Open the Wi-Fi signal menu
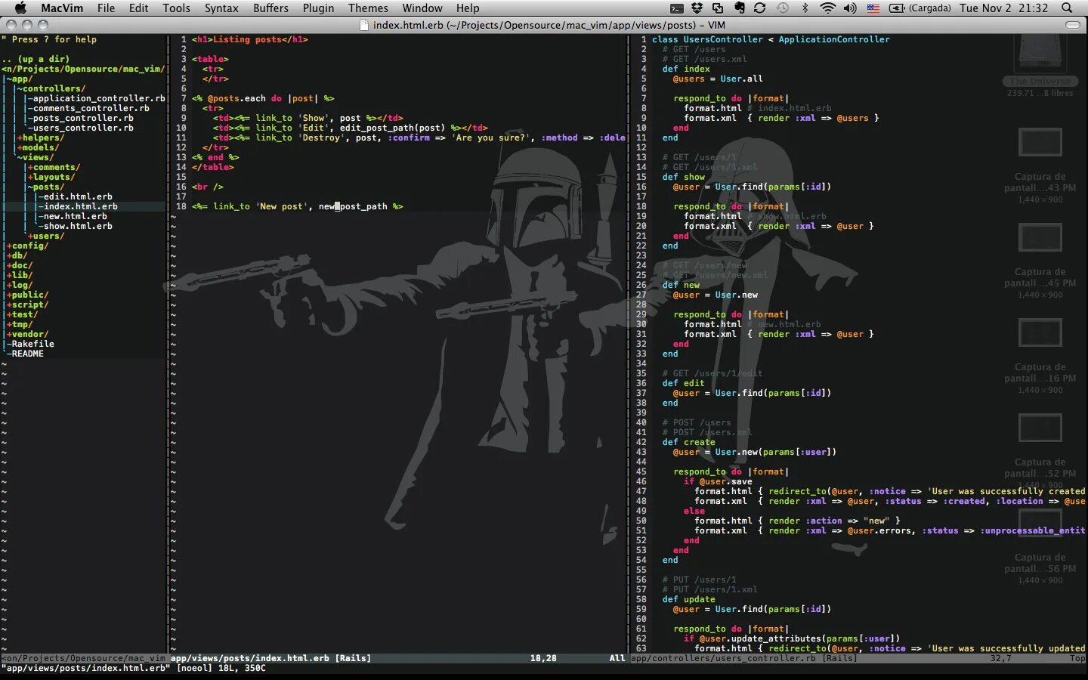1088x680 pixels. [827, 8]
